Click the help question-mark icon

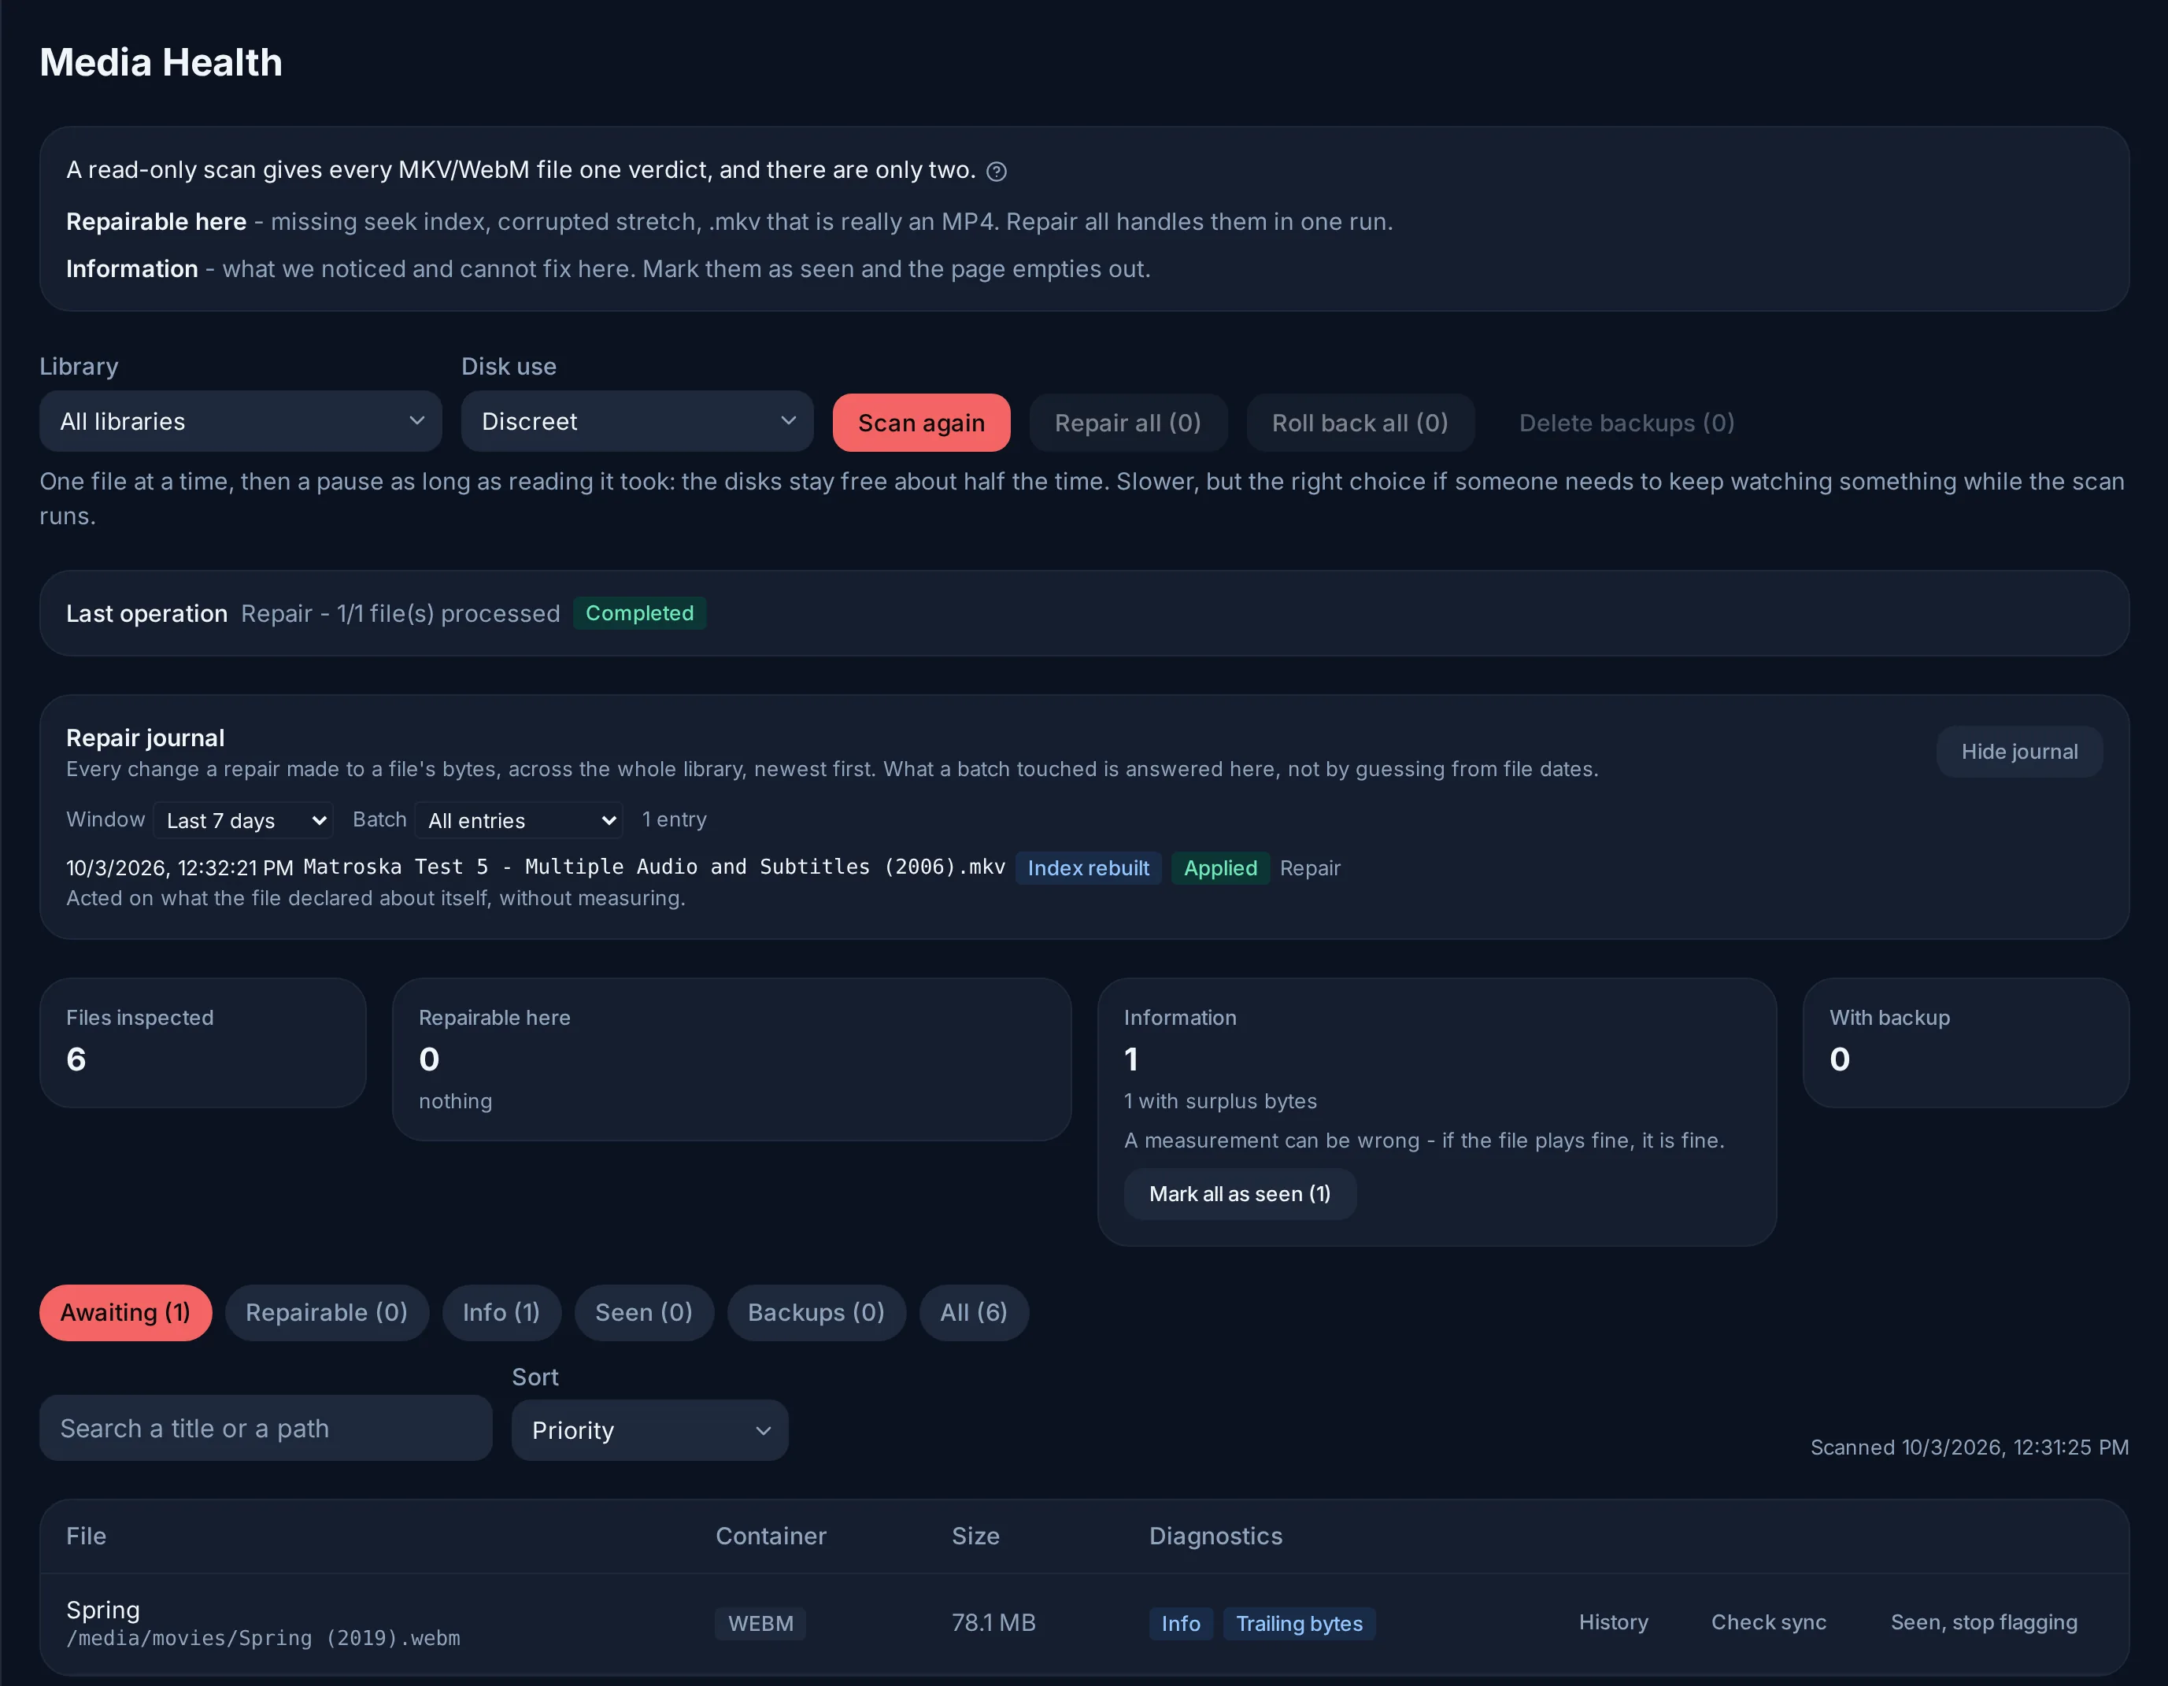997,172
